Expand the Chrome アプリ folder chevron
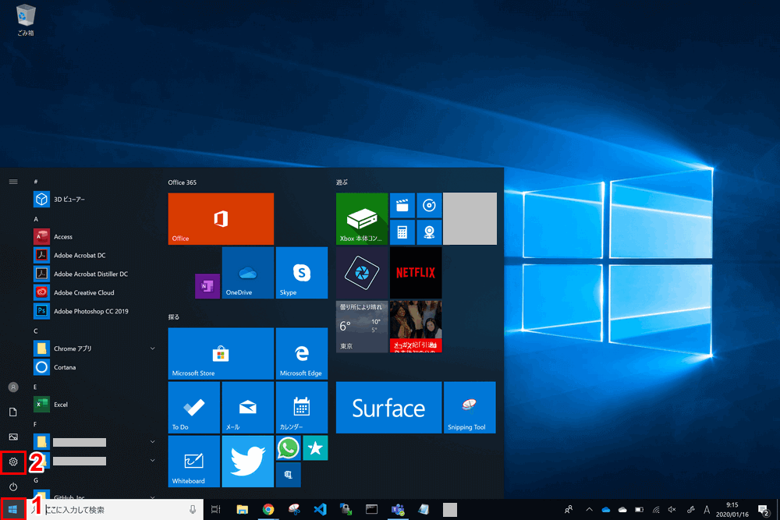 [152, 348]
